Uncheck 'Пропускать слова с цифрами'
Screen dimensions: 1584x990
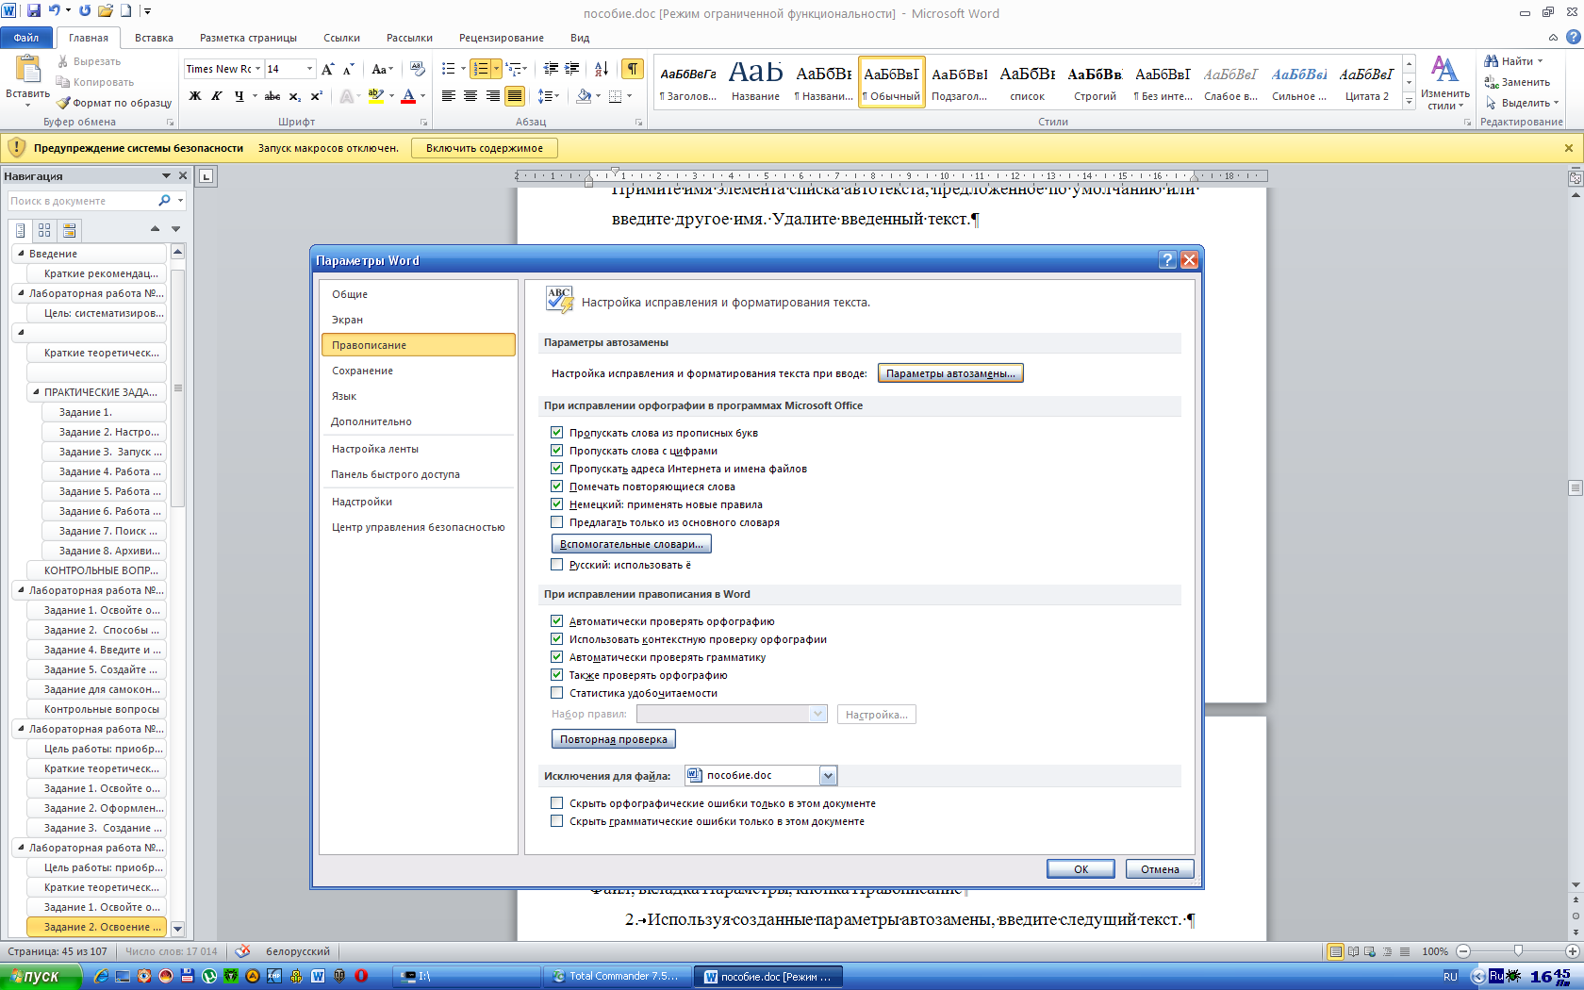pos(556,451)
